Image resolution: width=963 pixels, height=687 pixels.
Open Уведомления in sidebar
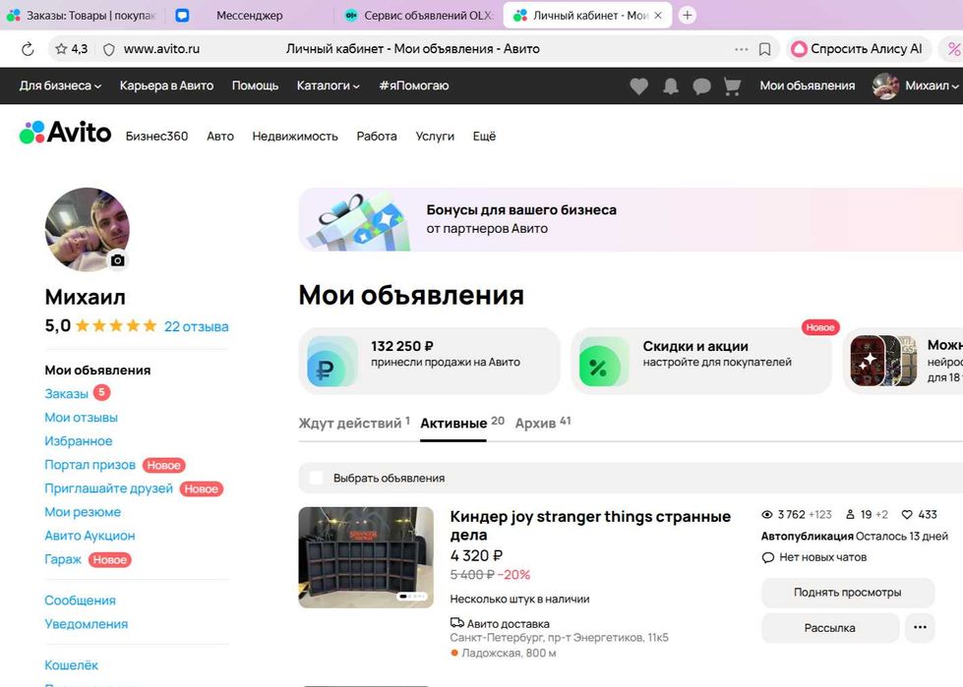point(86,624)
